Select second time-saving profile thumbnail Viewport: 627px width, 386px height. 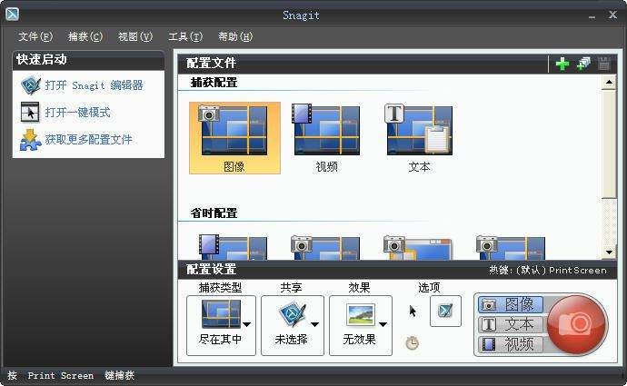coord(325,247)
